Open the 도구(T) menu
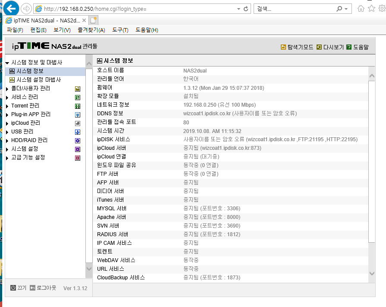This screenshot has height=307, width=386. click(x=120, y=30)
